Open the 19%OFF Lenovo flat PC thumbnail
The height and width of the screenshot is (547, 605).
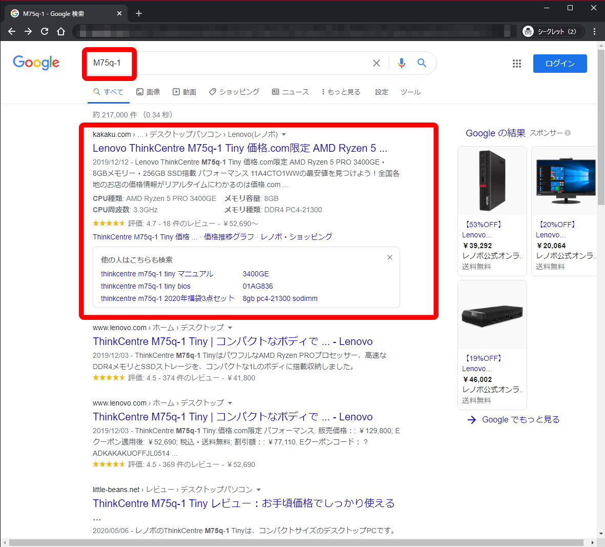pos(492,315)
